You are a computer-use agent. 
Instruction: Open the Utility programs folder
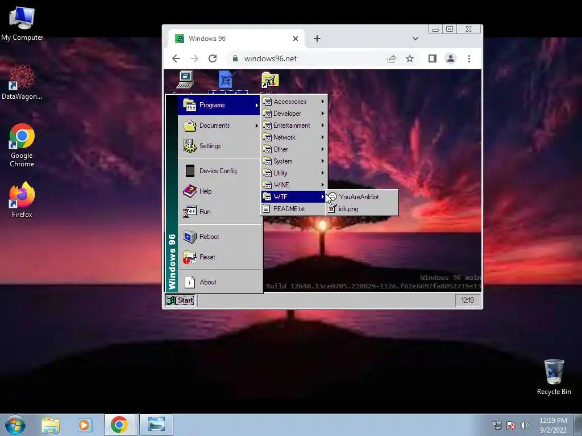(x=293, y=173)
